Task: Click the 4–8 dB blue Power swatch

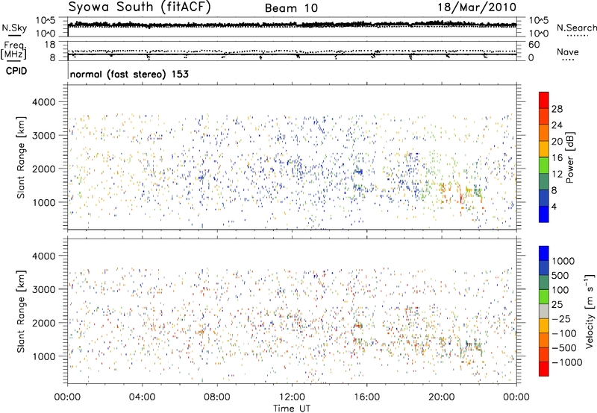Action: (544, 198)
